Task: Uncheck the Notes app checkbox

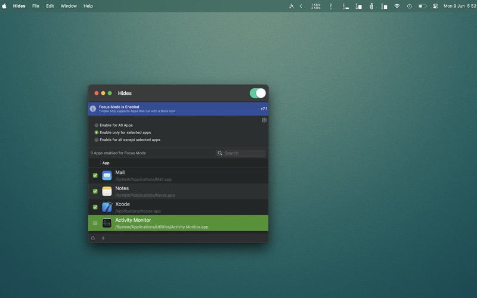Action: tap(95, 191)
